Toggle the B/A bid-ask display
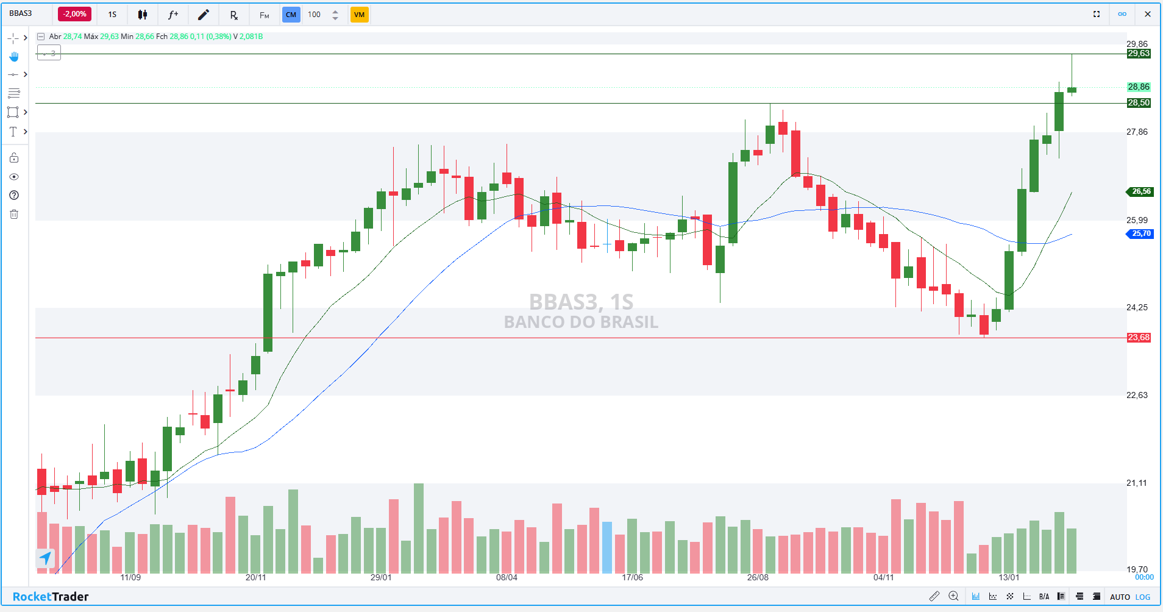1163x612 pixels. tap(1044, 597)
